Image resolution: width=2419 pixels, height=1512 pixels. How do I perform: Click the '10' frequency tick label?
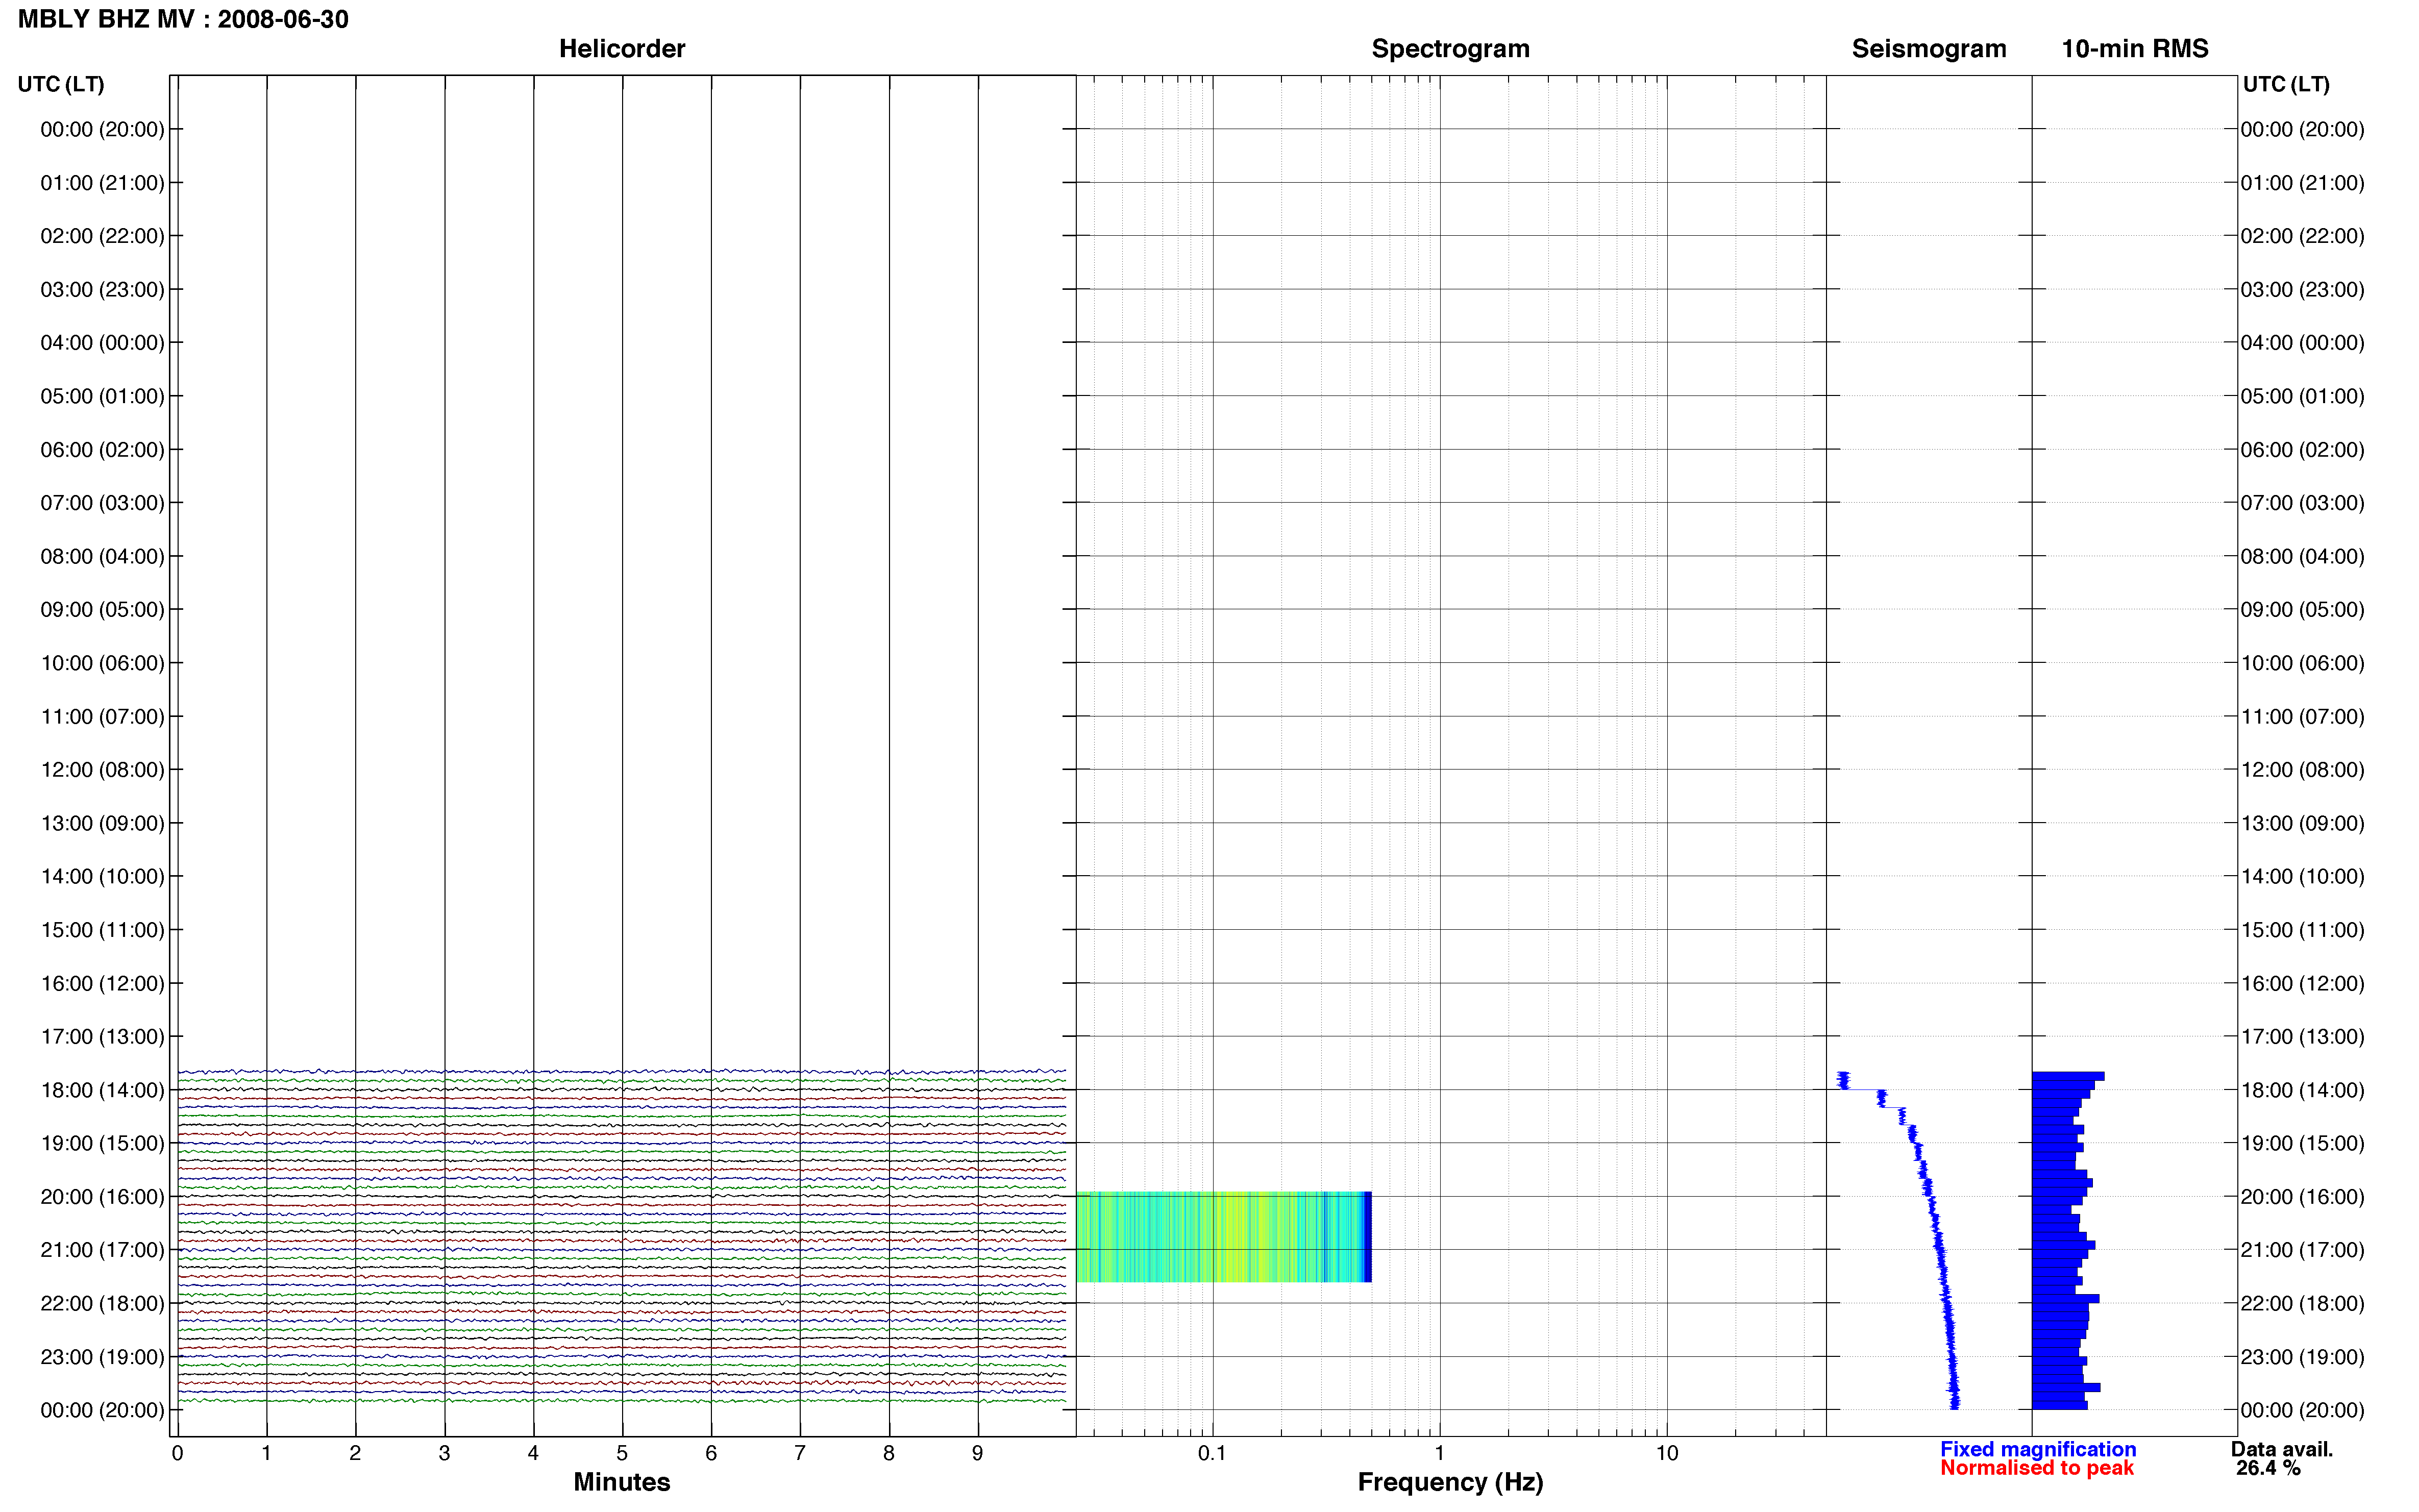coord(1666,1454)
